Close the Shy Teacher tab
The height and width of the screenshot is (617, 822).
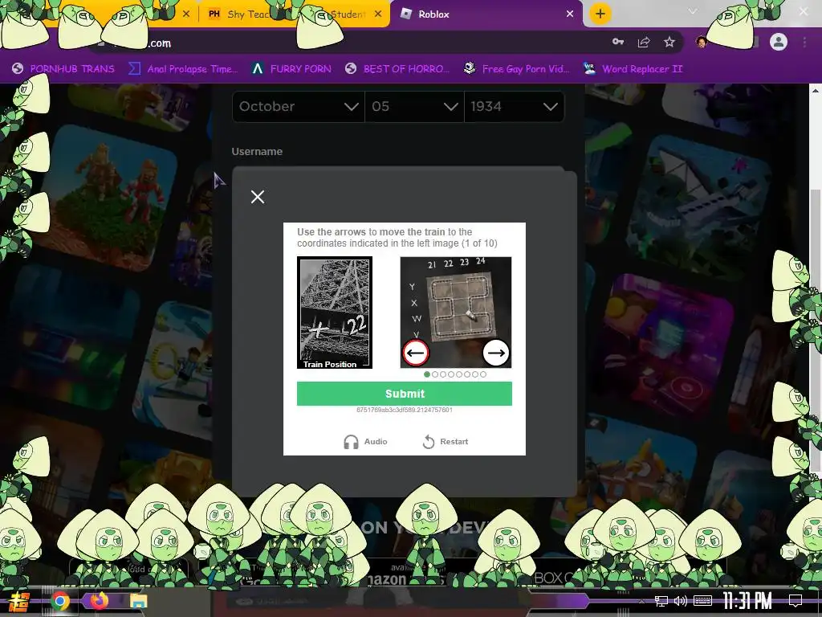(x=378, y=14)
